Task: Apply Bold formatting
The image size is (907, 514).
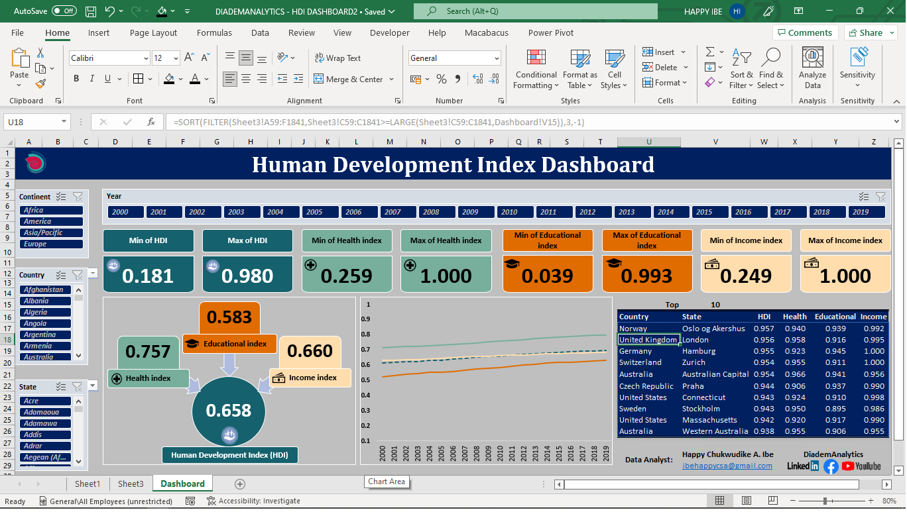Action: point(76,79)
